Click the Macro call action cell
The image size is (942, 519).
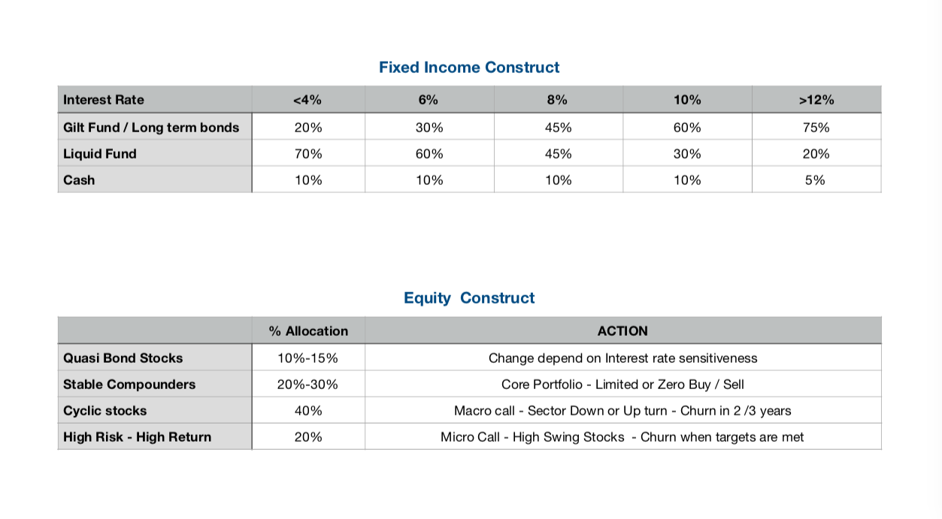622,411
